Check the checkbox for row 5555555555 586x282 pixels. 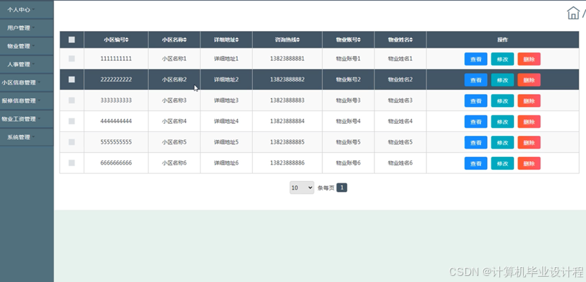72,142
